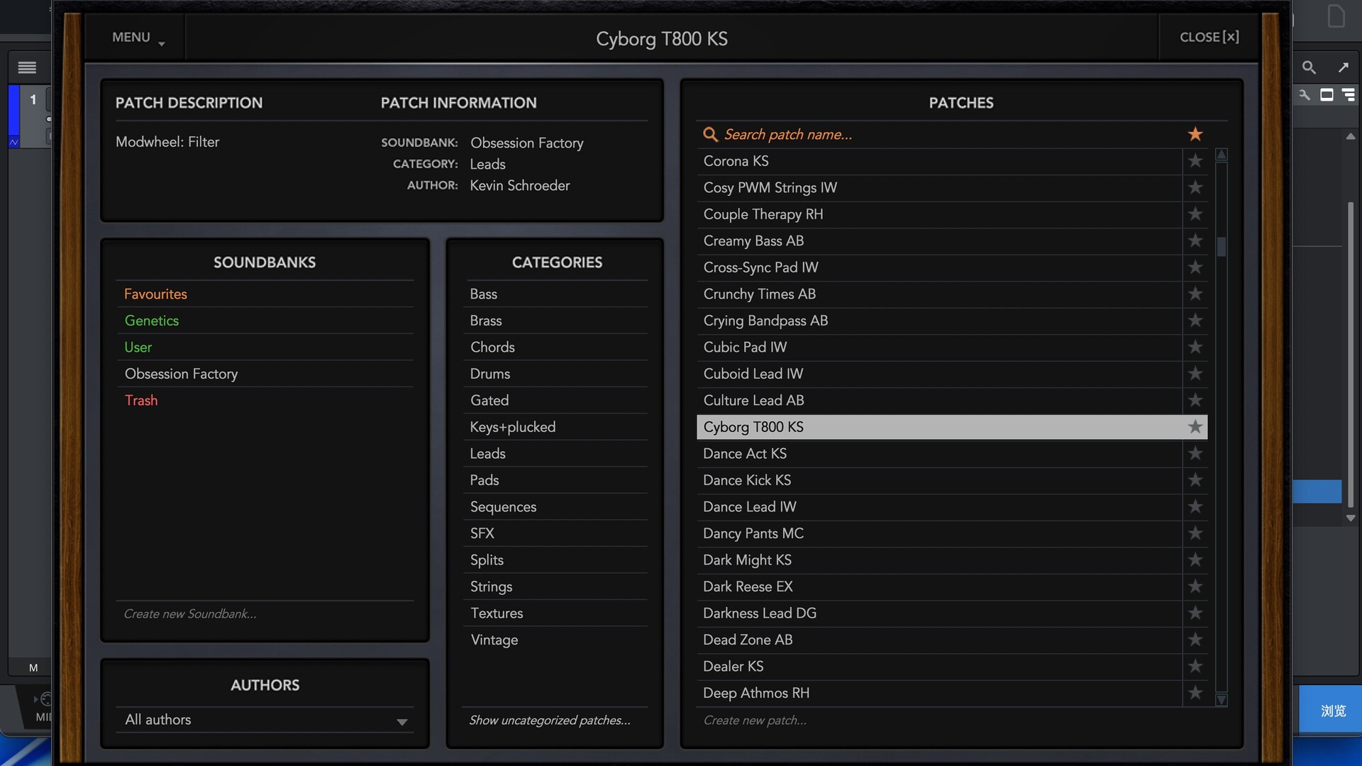Image resolution: width=1362 pixels, height=766 pixels.
Task: Click the patch list scrollbar handle
Action: [1222, 246]
